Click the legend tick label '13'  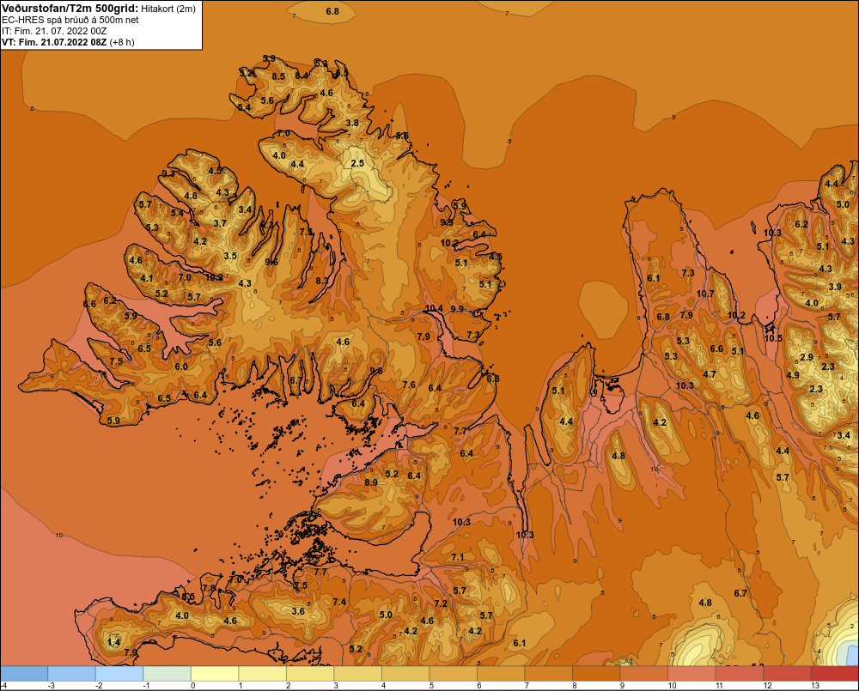[814, 686]
